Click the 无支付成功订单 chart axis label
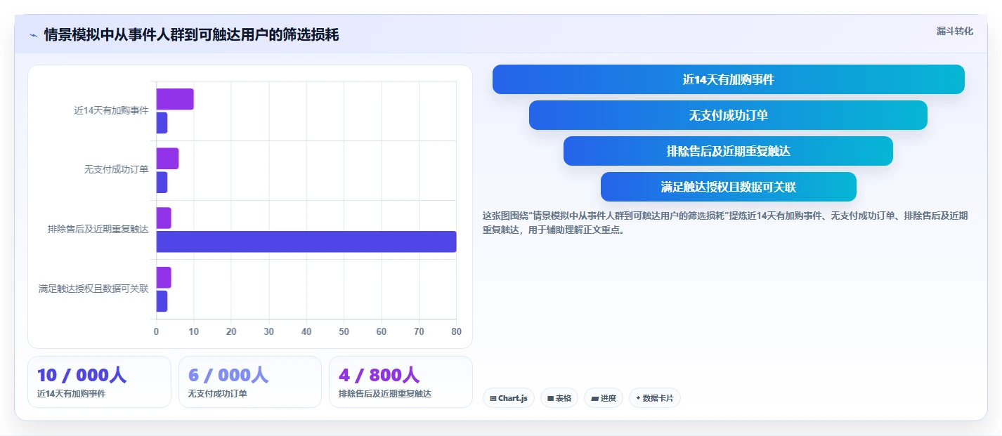This screenshot has height=436, width=1002. coord(116,169)
